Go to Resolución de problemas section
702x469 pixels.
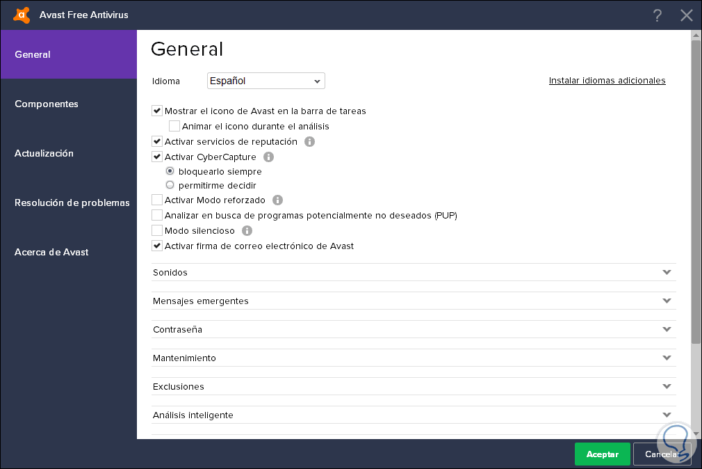tap(72, 202)
